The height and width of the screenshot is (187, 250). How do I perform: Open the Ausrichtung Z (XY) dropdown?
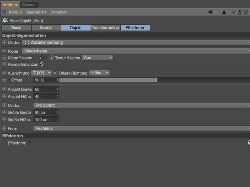tap(42, 73)
